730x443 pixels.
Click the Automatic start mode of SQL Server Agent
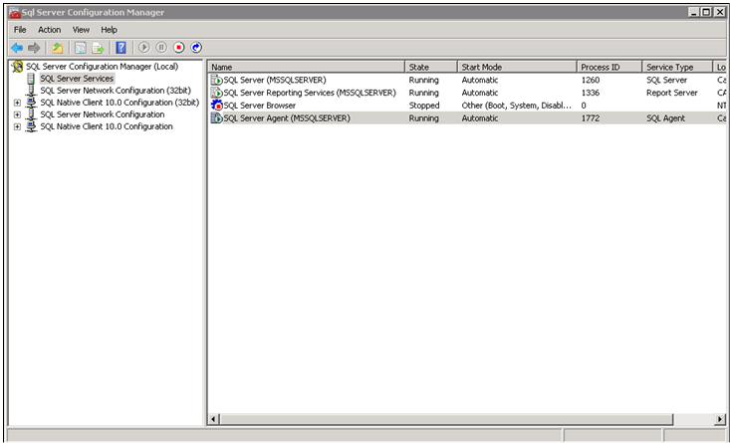[x=479, y=118]
